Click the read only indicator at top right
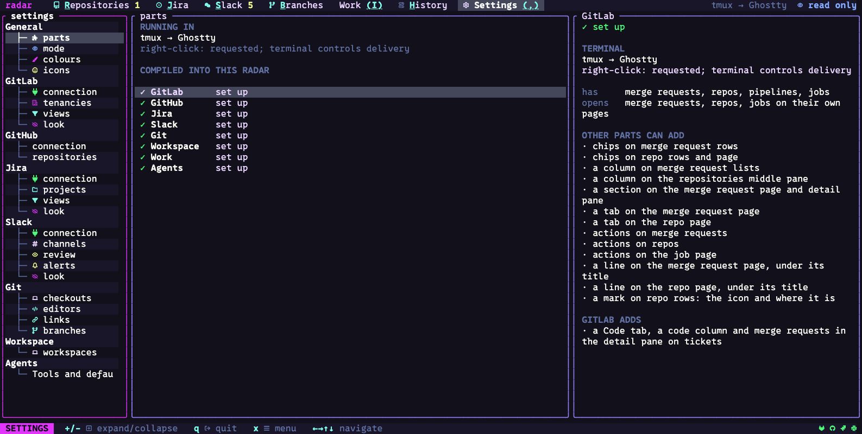862x434 pixels. tap(827, 5)
